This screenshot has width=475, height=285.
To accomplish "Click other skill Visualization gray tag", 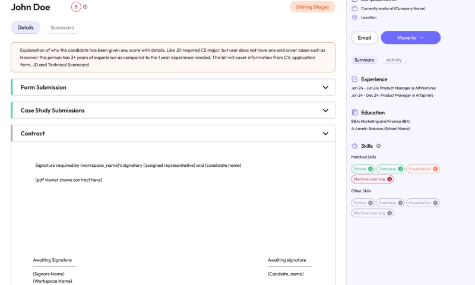I will click(423, 202).
